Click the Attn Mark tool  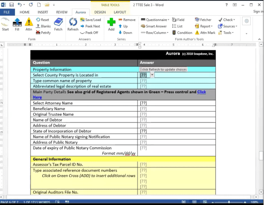(x=205, y=33)
